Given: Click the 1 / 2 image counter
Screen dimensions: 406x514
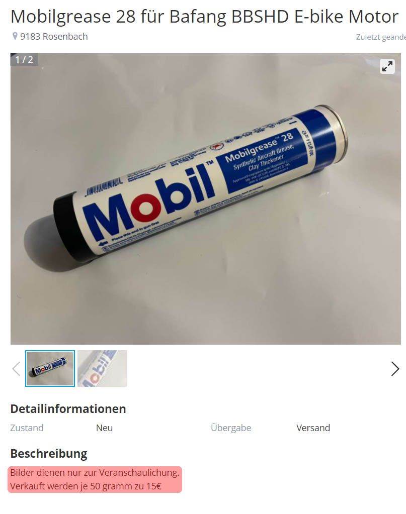Looking at the screenshot, I should tap(24, 59).
